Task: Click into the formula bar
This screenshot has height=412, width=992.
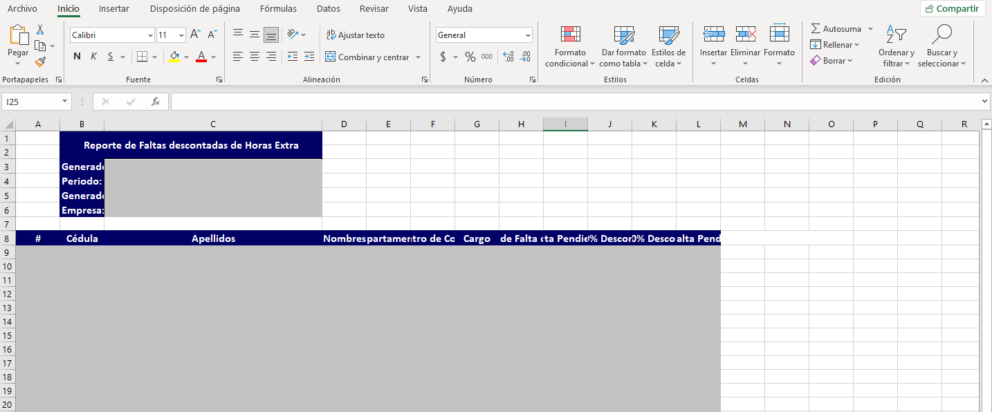Action: coord(576,102)
